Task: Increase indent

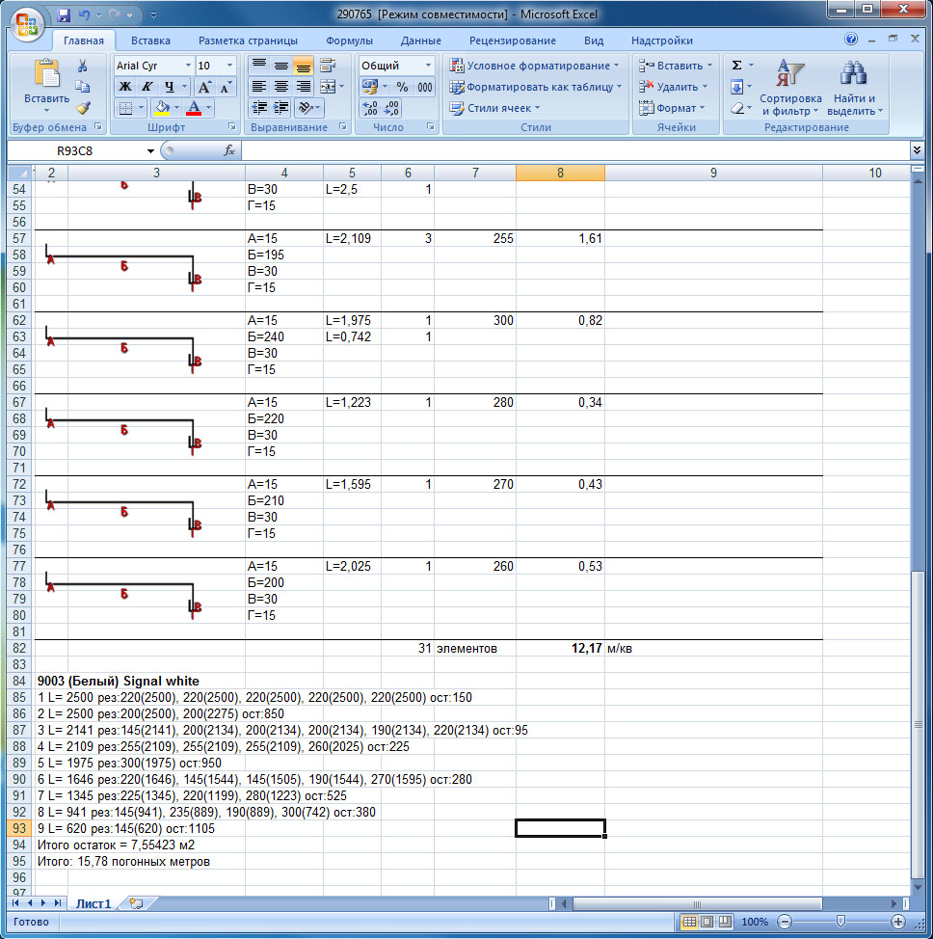Action: coord(280,108)
